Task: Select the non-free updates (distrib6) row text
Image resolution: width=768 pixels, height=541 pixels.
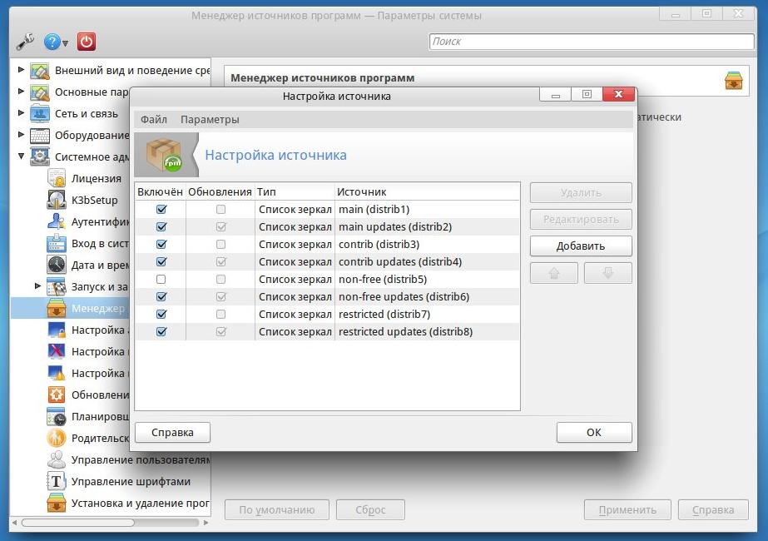Action: pos(404,297)
